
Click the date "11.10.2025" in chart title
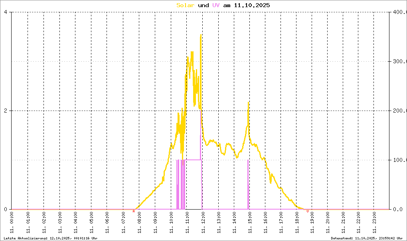(x=252, y=5)
